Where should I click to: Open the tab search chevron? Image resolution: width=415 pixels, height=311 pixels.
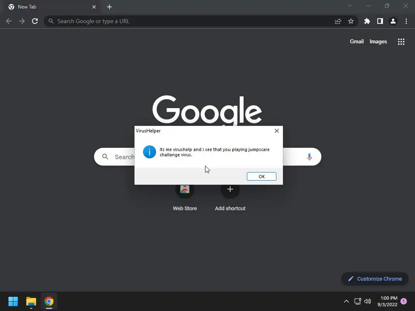click(350, 6)
